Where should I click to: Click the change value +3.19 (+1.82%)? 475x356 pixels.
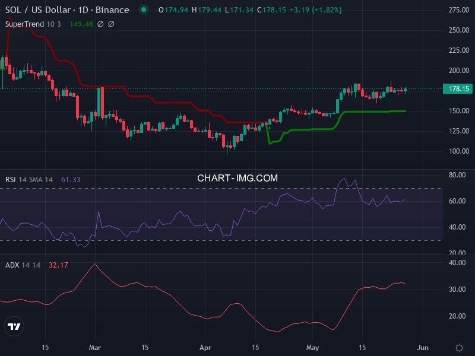pyautogui.click(x=316, y=10)
